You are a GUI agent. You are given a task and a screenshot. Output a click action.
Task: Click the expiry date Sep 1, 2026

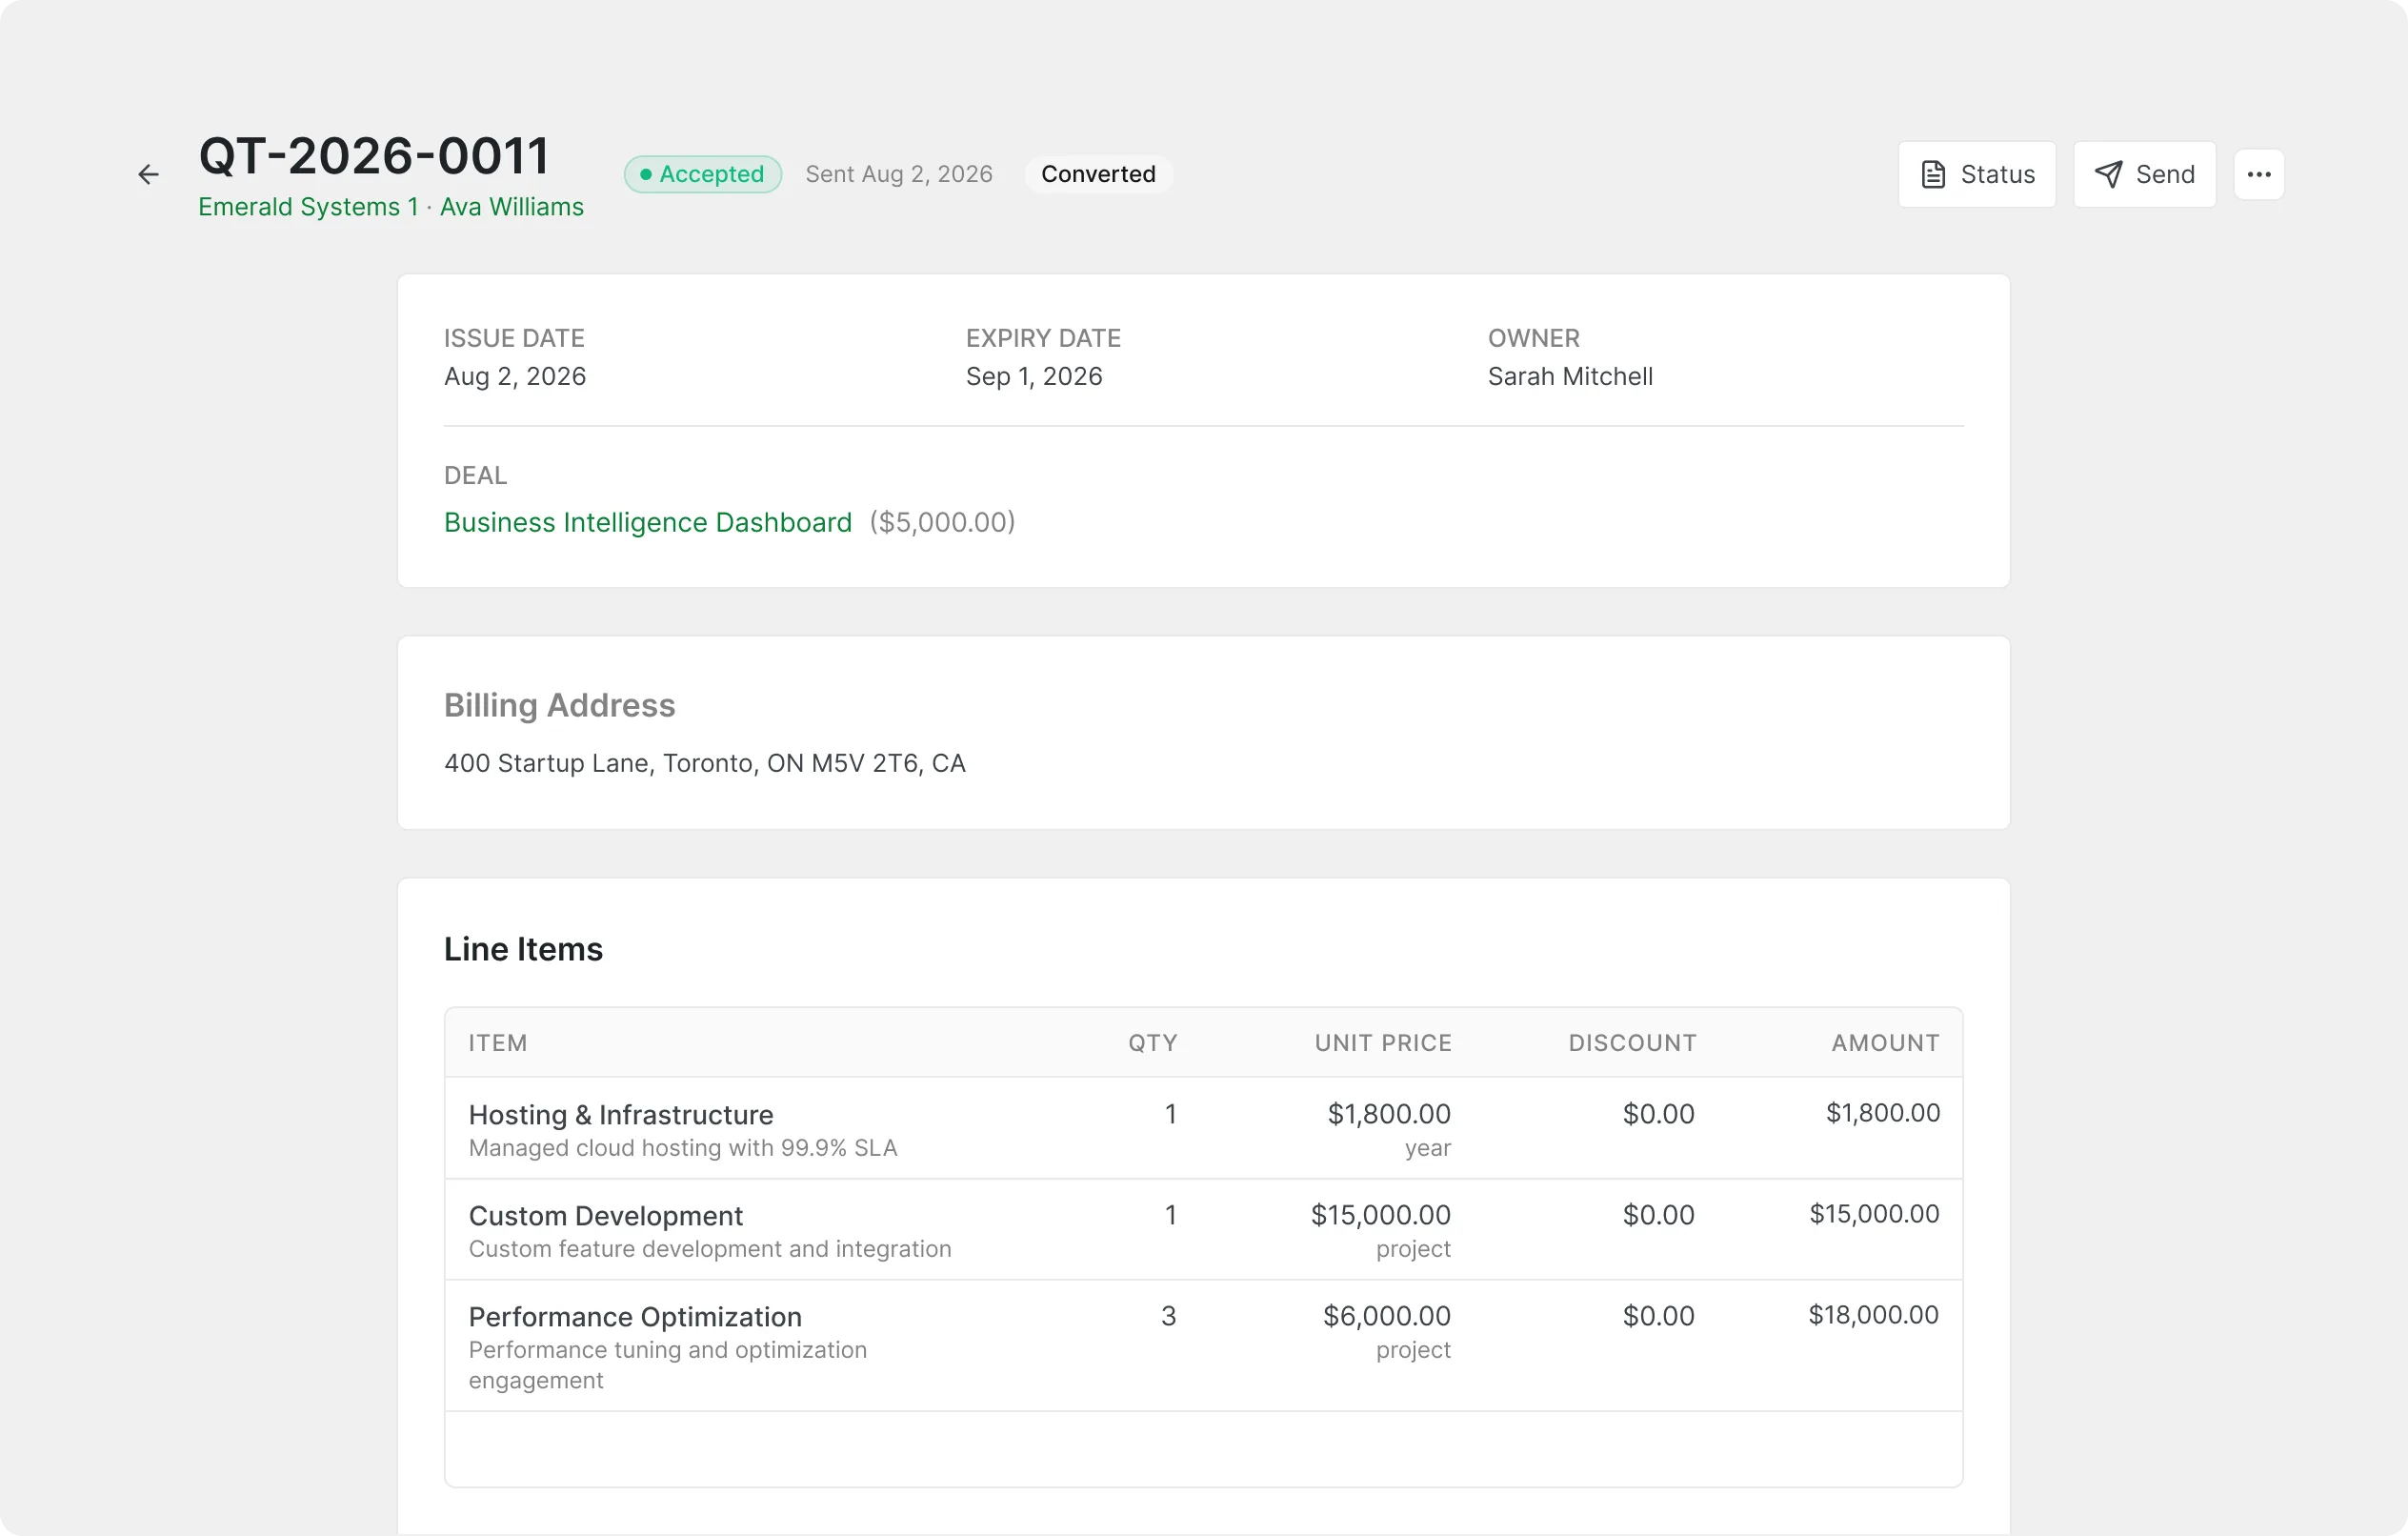[x=1034, y=376]
